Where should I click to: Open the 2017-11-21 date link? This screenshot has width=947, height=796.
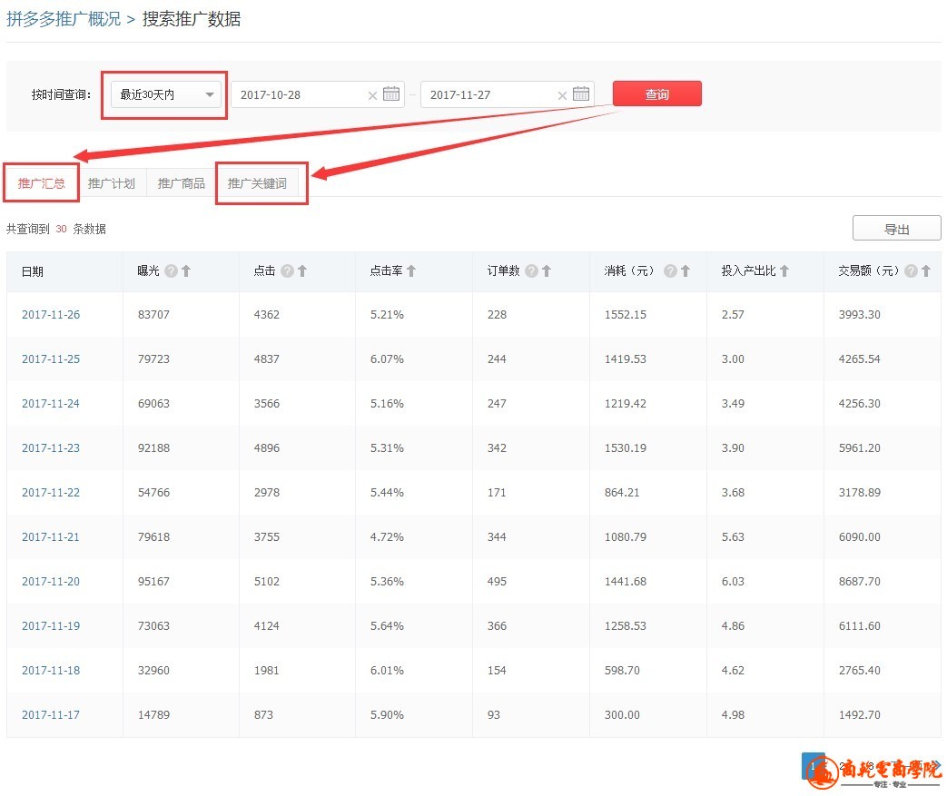coord(51,537)
